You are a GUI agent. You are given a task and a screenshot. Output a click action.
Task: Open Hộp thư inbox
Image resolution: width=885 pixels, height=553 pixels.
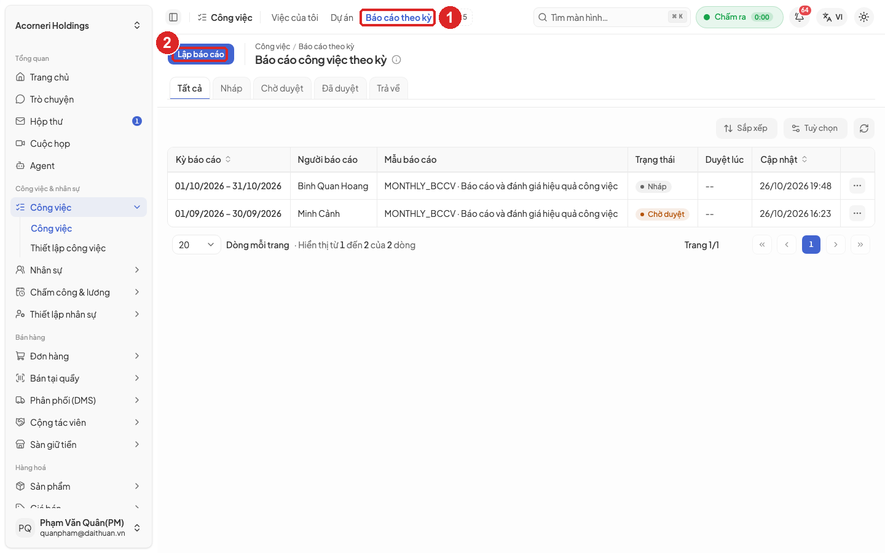[x=79, y=122]
